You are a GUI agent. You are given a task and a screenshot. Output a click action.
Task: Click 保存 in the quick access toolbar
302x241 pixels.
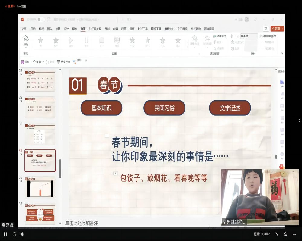point(25,62)
